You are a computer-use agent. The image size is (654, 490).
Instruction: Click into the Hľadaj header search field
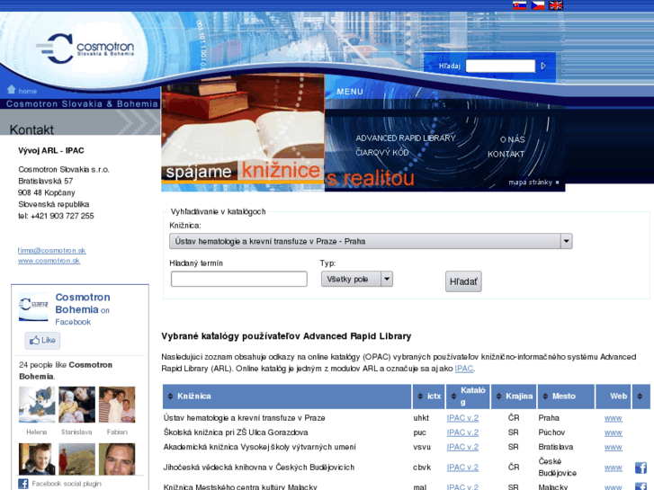[x=500, y=66]
